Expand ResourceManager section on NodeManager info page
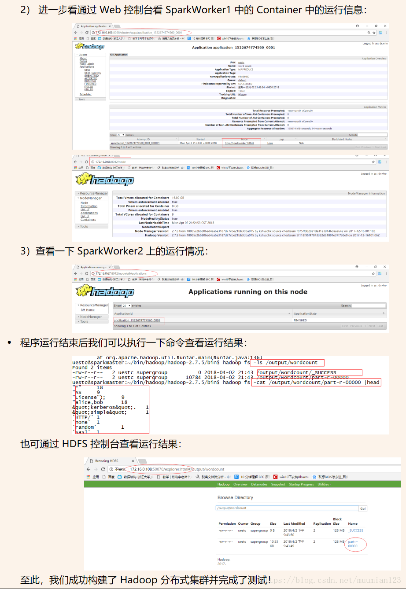The image size is (406, 589). pos(92,193)
